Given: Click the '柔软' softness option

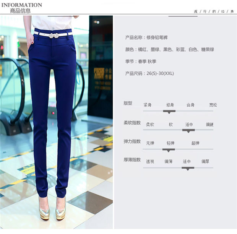Looking at the screenshot, I should coord(150,124).
